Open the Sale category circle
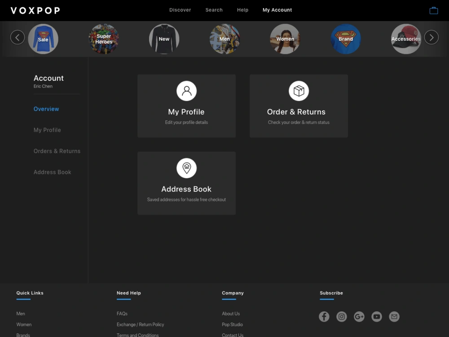Image resolution: width=449 pixels, height=337 pixels. point(43,39)
